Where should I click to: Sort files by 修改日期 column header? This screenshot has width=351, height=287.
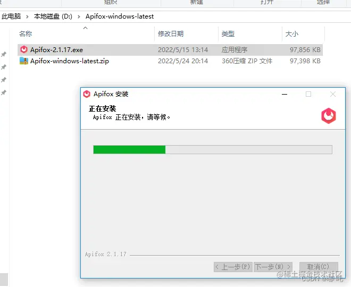pyautogui.click(x=171, y=34)
